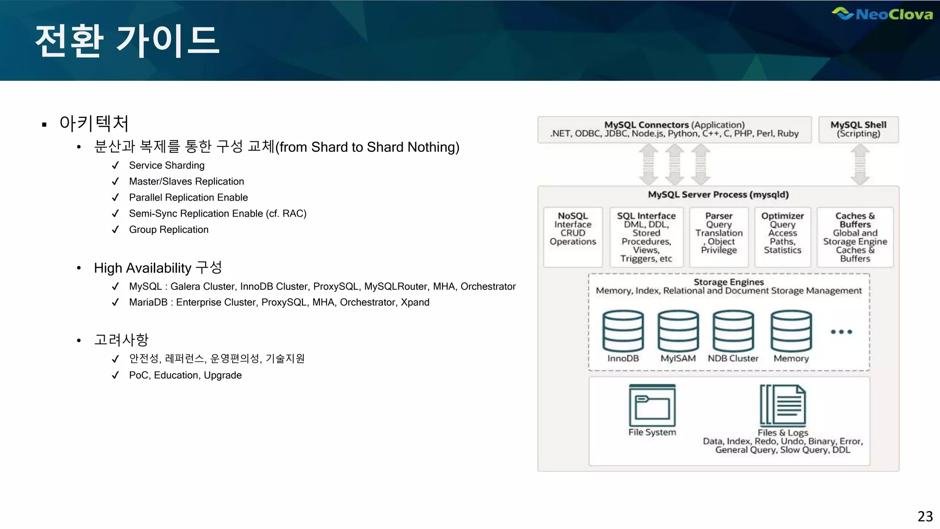Click the NoSQL Interface box
This screenshot has height=529, width=940.
point(573,237)
